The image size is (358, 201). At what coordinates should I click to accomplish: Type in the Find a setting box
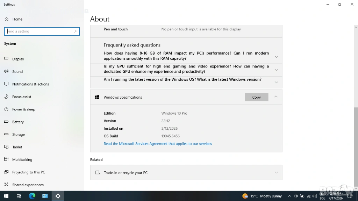coord(40,31)
